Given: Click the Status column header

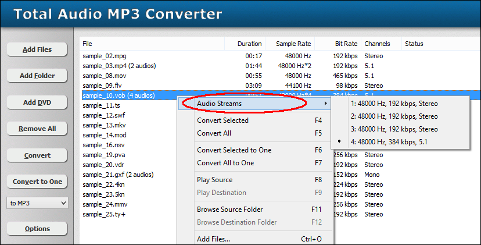Looking at the screenshot, I should pos(441,44).
